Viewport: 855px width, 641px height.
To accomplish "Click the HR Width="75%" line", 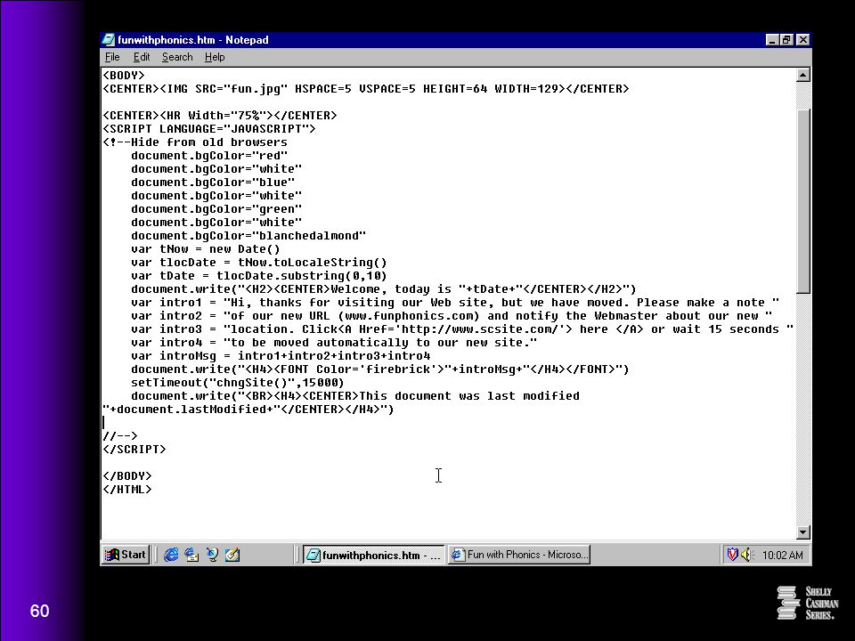I will click(x=220, y=115).
